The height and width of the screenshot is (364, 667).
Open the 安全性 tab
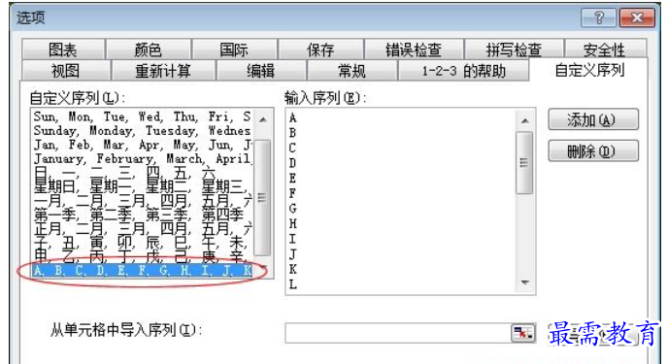[605, 50]
